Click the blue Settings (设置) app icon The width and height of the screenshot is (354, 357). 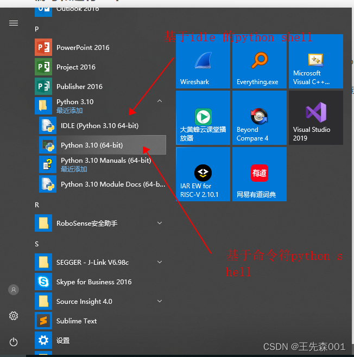click(x=43, y=340)
